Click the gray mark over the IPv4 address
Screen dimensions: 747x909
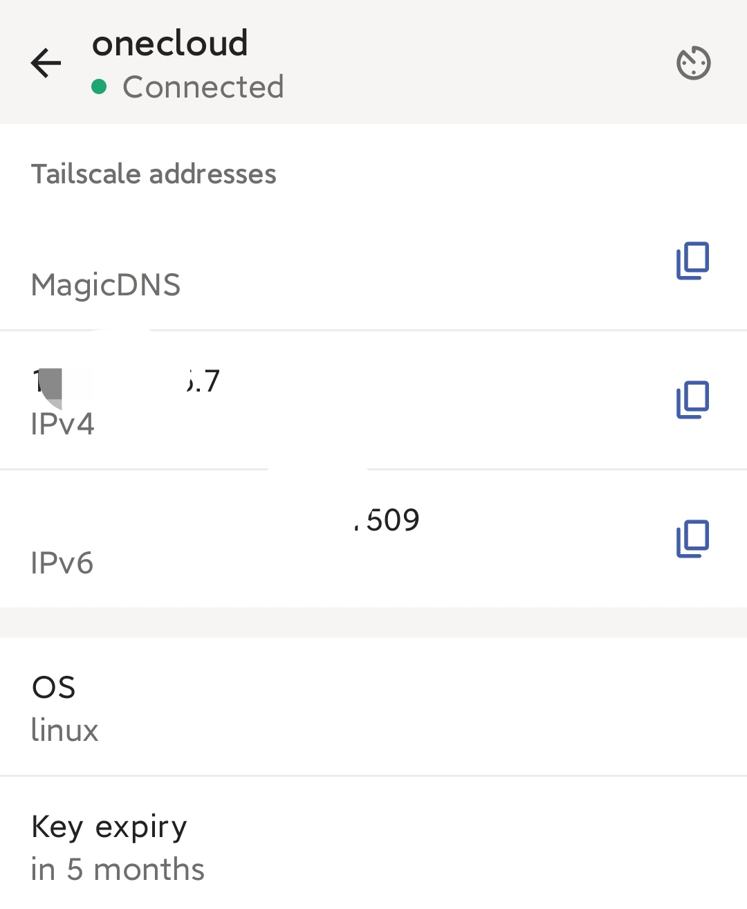50,386
